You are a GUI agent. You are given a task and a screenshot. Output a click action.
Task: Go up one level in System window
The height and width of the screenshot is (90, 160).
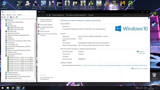pyautogui.click(x=47, y=15)
